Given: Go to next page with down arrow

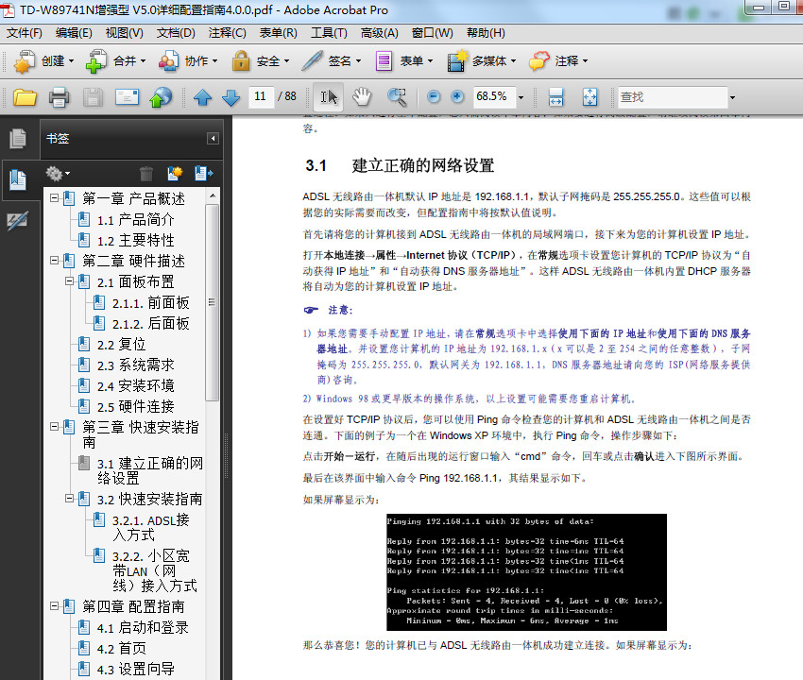Looking at the screenshot, I should coord(231,96).
